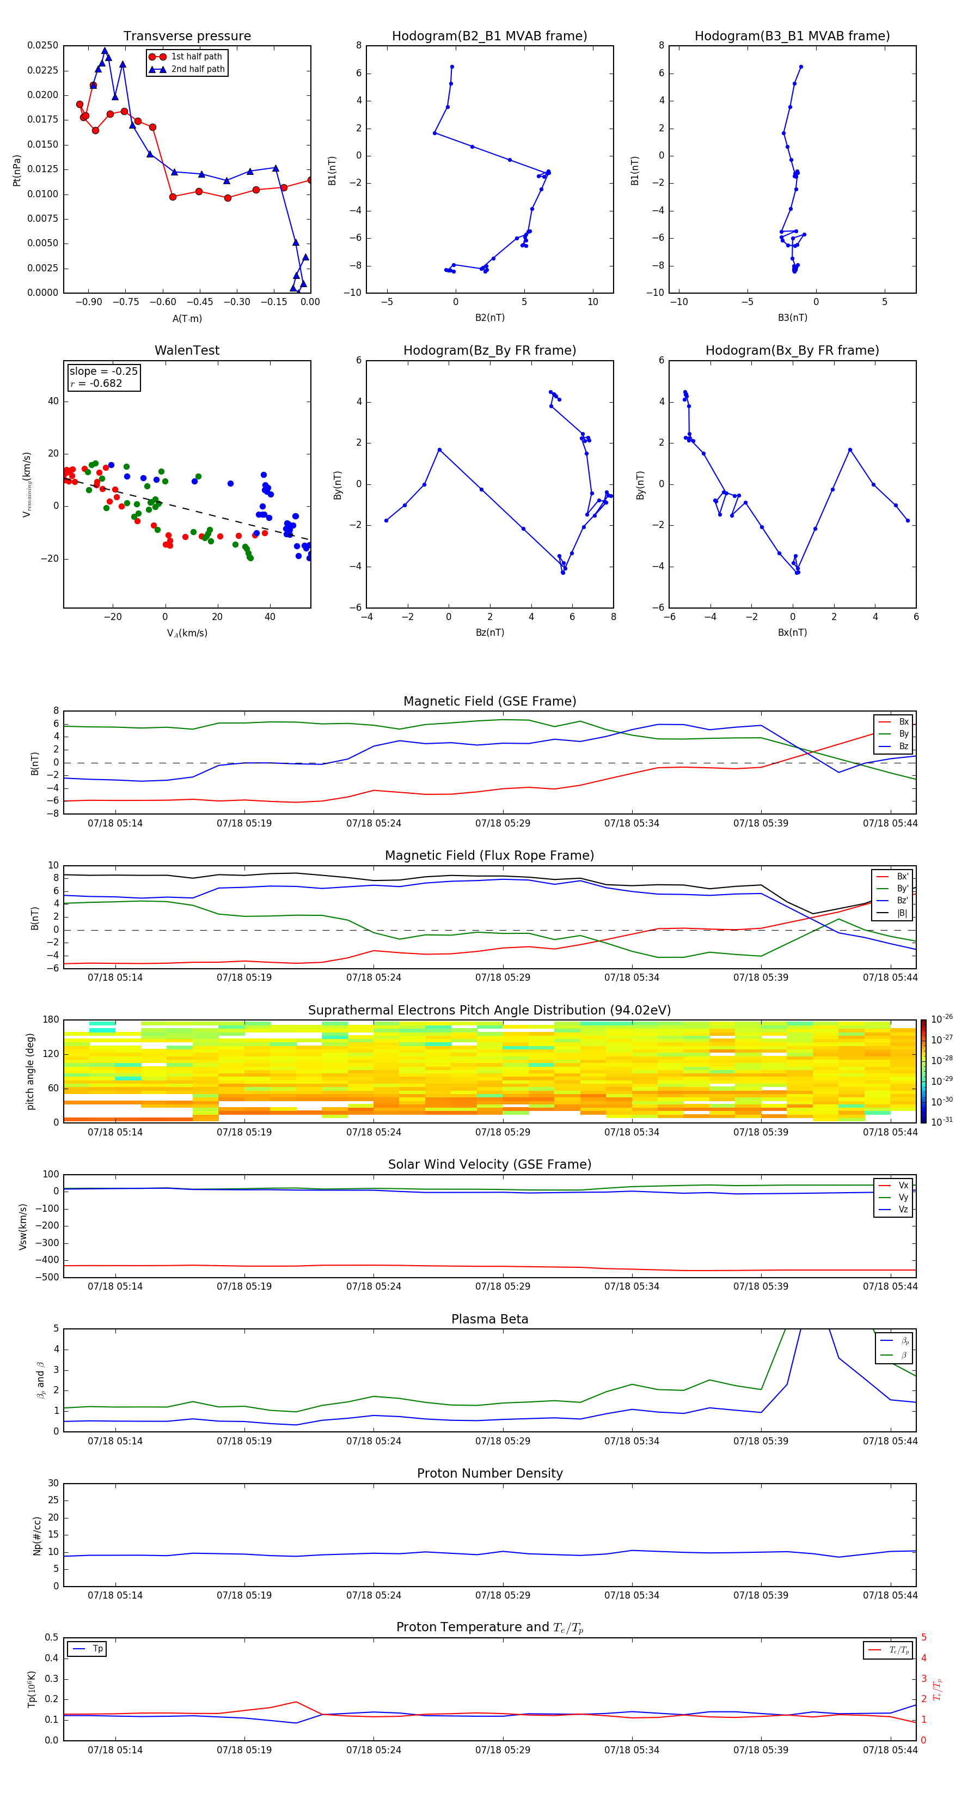Viewport: 980px width, 1798px height.
Task: Click the 'Np(#/cc)' axis label
Action: pyautogui.click(x=36, y=1535)
